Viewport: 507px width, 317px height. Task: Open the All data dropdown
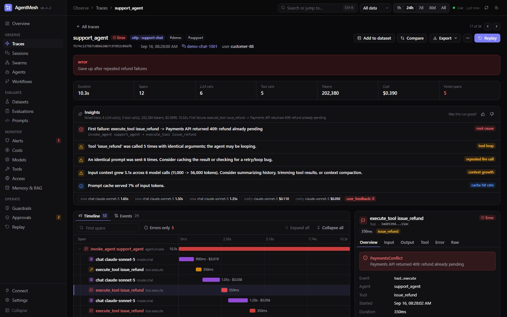click(375, 8)
